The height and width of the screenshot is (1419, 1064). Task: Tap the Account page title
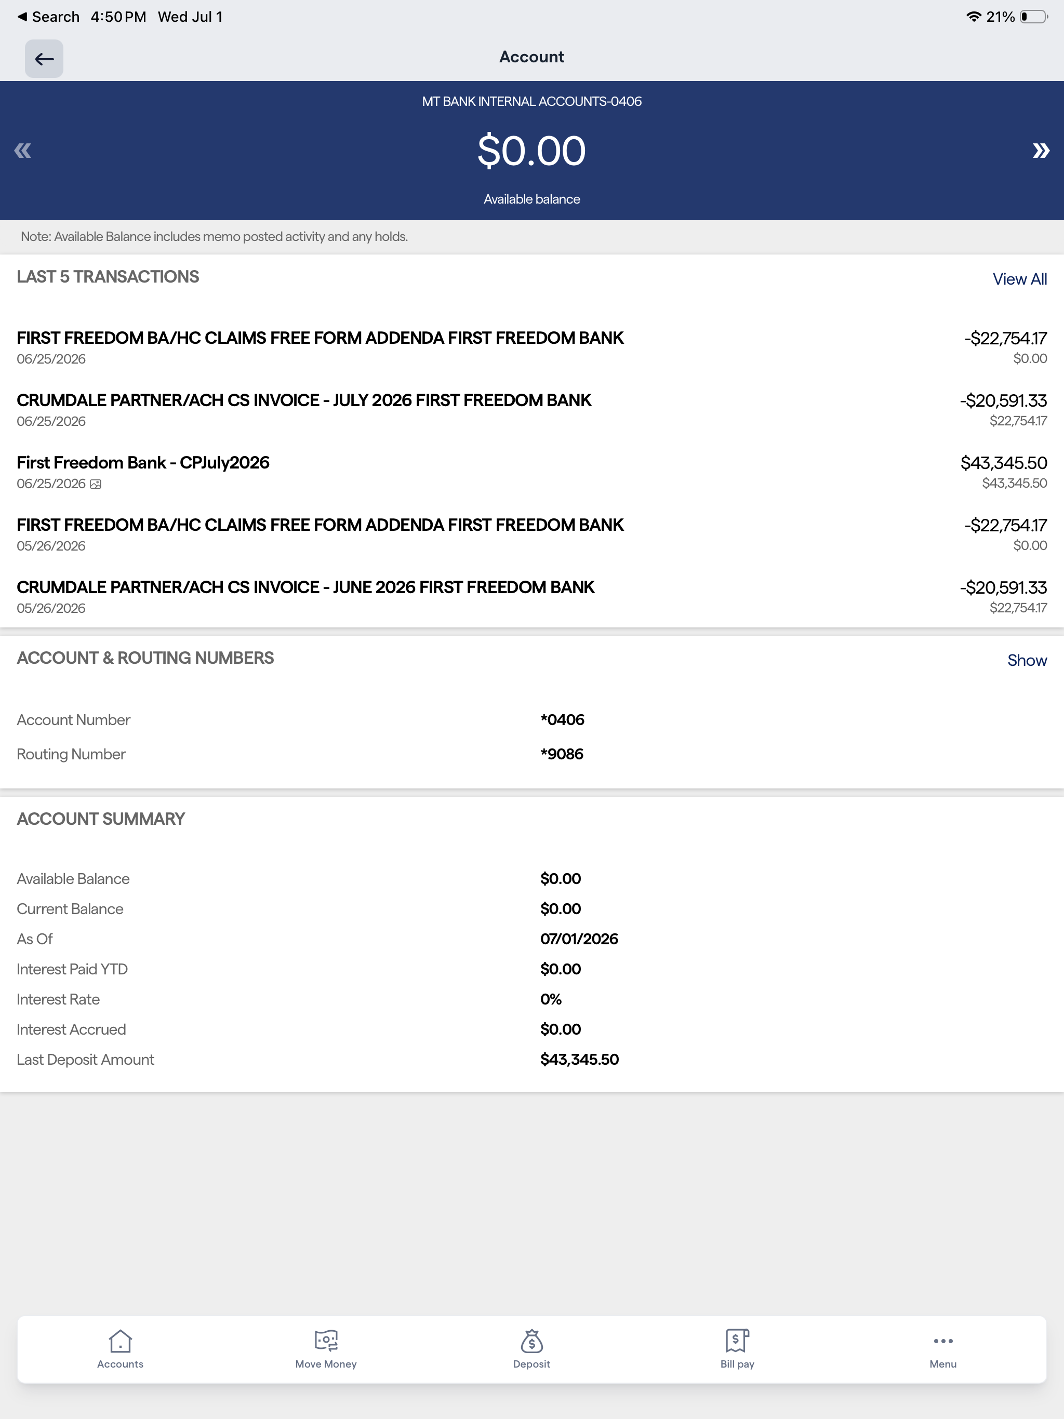[x=531, y=57]
